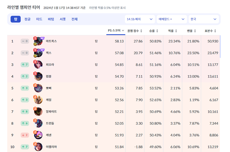
Task: Click the up-6 rank badge for 트런들
Action: tap(25, 123)
